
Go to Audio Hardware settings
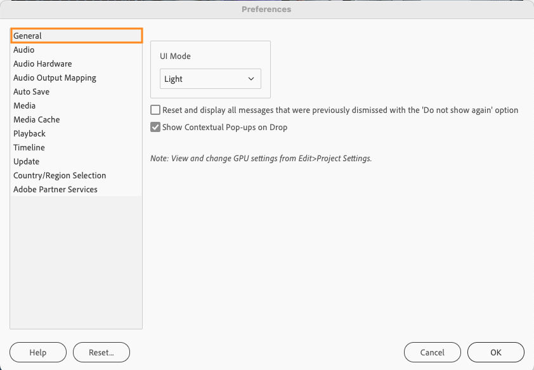click(42, 63)
